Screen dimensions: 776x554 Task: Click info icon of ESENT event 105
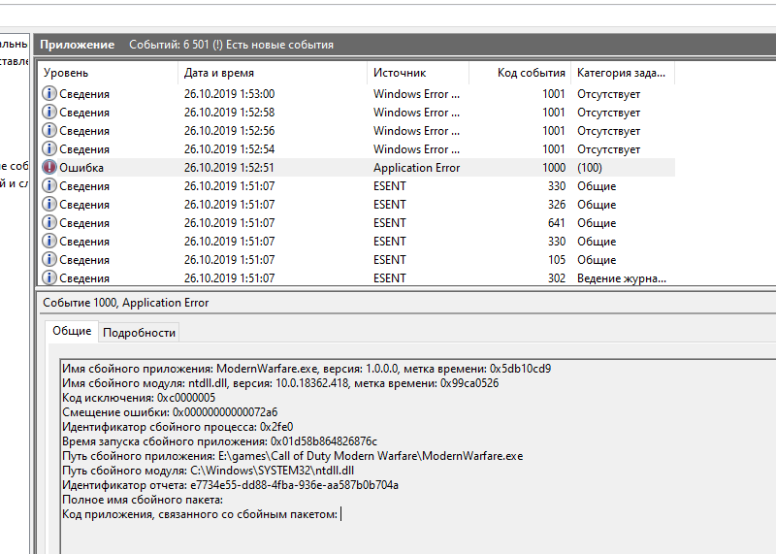[49, 260]
